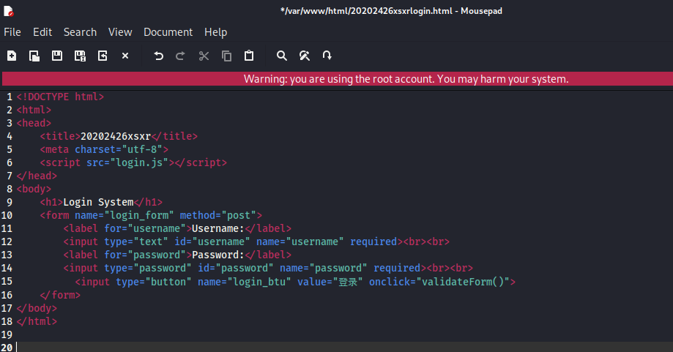Click the window title text
This screenshot has height=352, width=673.
(x=391, y=11)
